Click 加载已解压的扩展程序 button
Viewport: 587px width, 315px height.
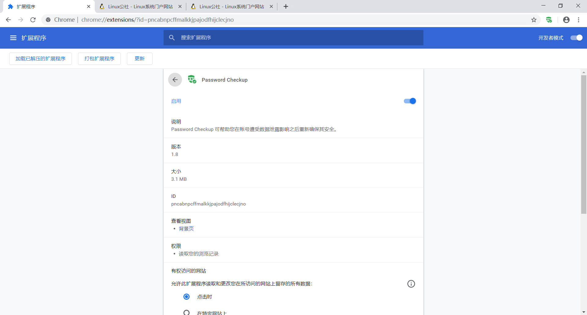[x=40, y=59]
